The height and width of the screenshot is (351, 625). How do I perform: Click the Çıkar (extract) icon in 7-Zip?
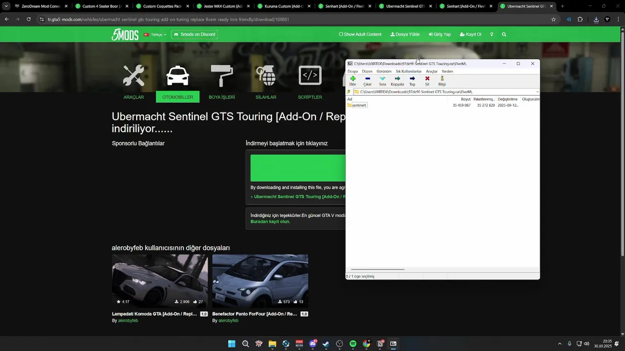(367, 78)
